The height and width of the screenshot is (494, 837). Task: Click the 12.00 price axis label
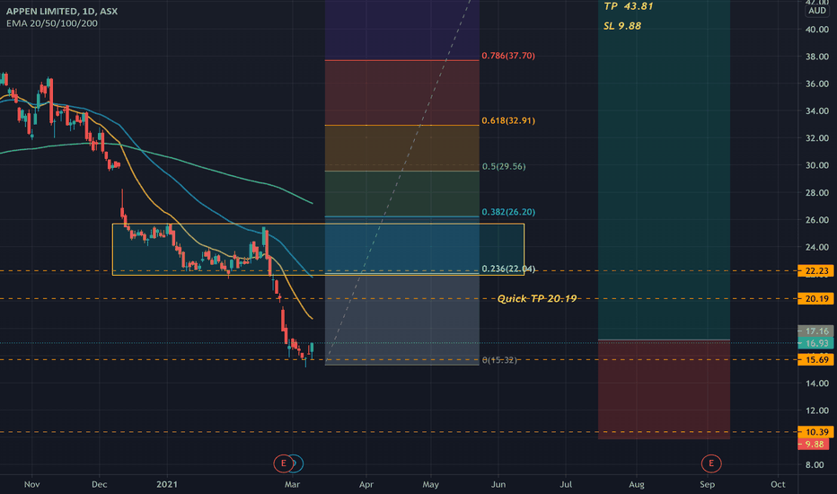click(x=816, y=410)
